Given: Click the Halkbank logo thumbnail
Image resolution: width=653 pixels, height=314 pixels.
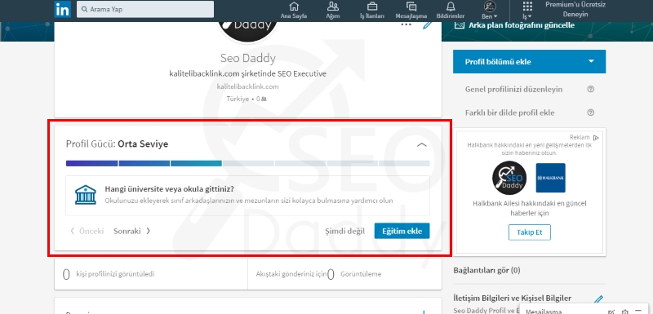Looking at the screenshot, I should tap(550, 178).
